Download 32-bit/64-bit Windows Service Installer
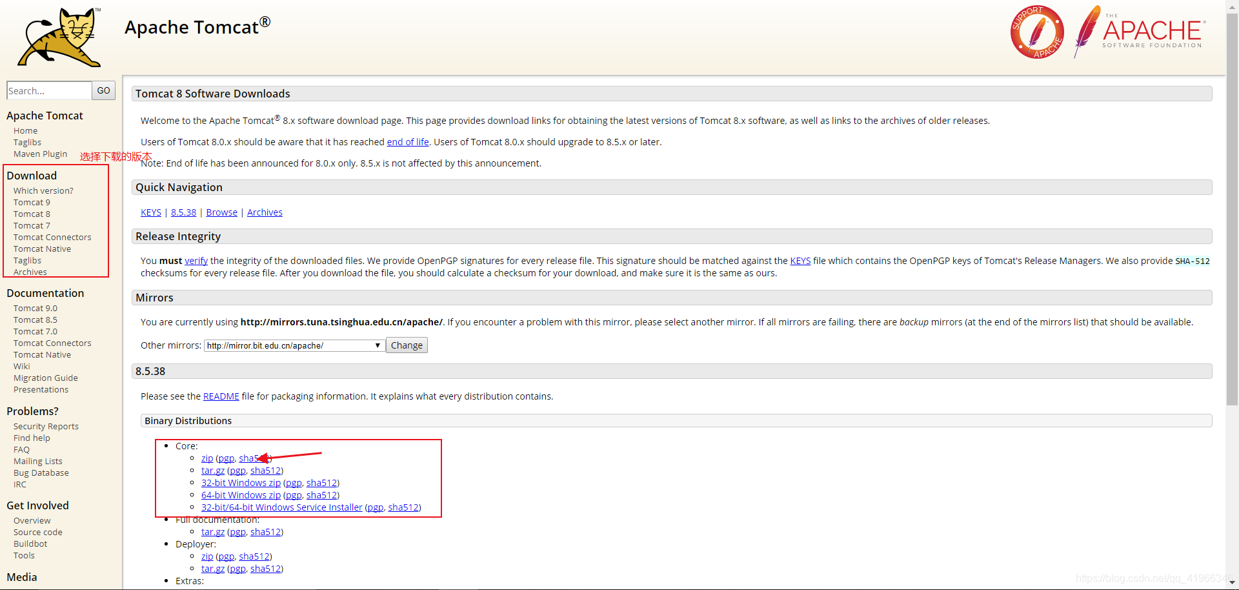The image size is (1239, 590). [x=282, y=507]
